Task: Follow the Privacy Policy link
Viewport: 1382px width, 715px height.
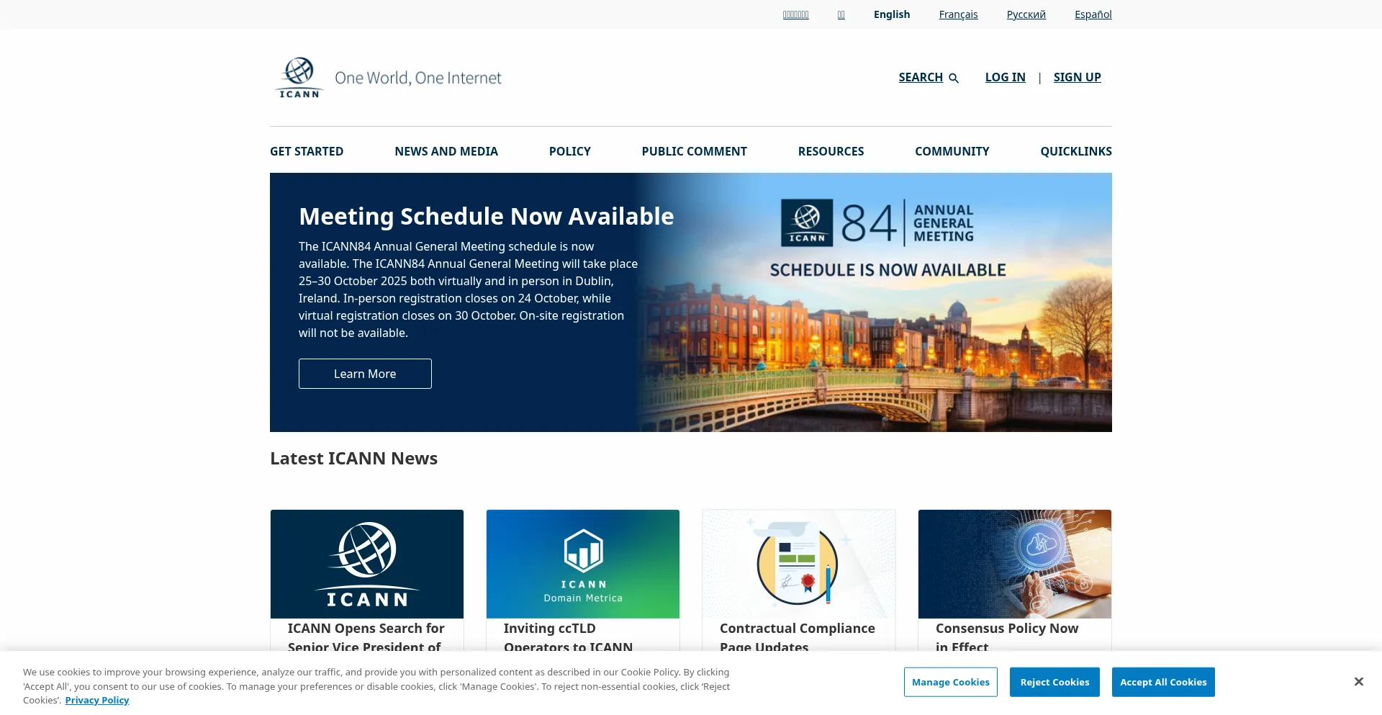Action: (97, 700)
